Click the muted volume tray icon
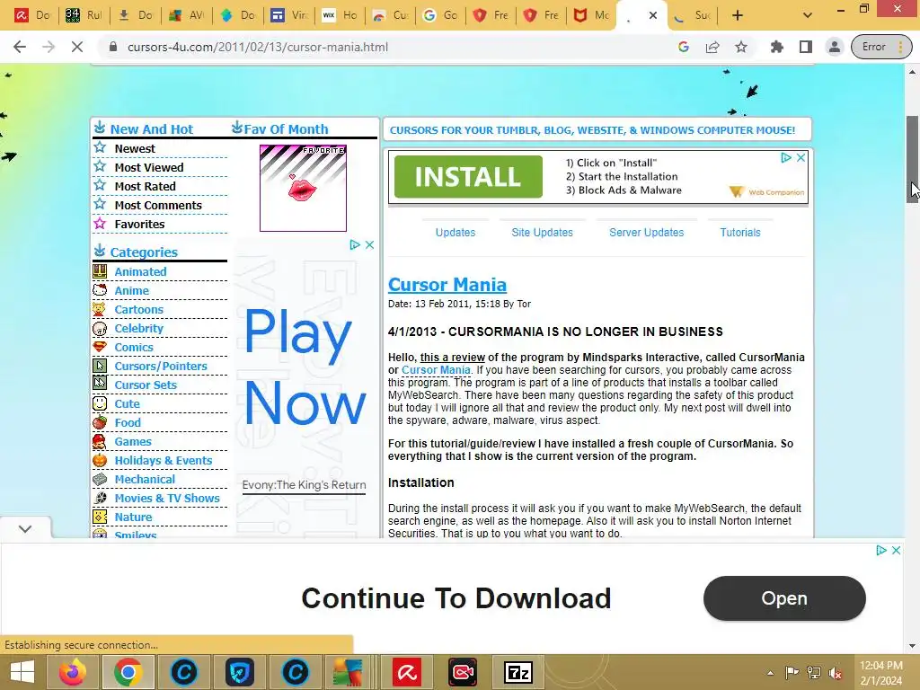The image size is (920, 690). tap(835, 673)
